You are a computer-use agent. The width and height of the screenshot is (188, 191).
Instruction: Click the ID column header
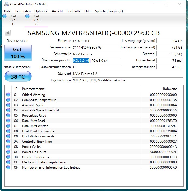pyautogui.click(x=16, y=89)
